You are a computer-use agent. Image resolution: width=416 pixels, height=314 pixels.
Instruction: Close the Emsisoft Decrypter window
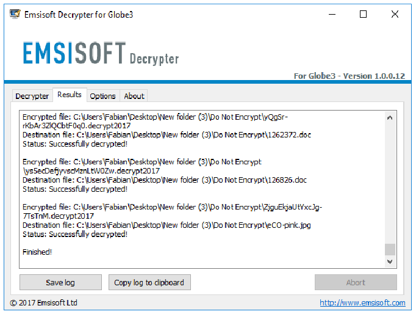395,14
